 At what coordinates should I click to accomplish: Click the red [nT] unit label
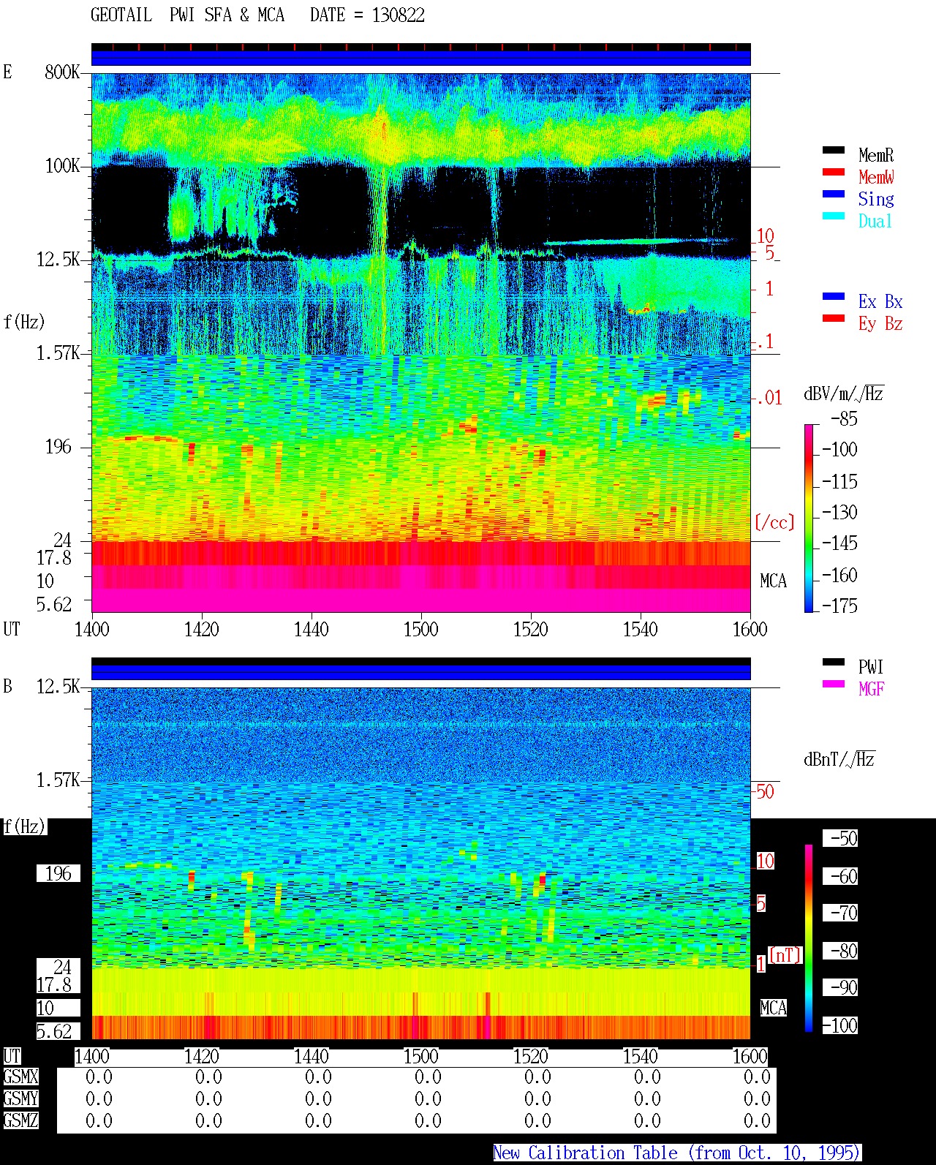[x=785, y=955]
